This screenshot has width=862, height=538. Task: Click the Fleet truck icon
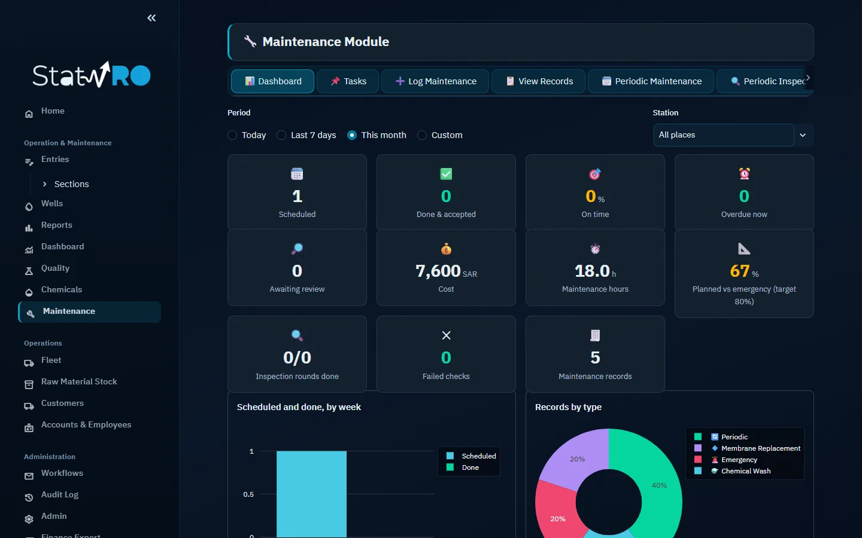[29, 363]
